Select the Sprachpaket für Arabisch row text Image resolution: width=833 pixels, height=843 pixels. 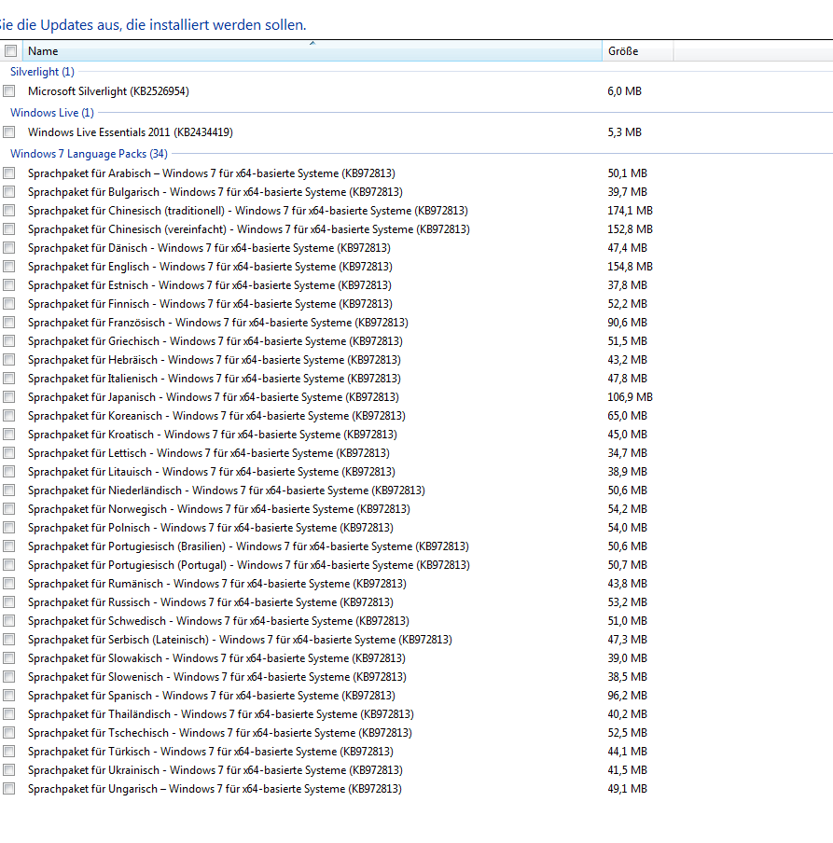(x=212, y=173)
